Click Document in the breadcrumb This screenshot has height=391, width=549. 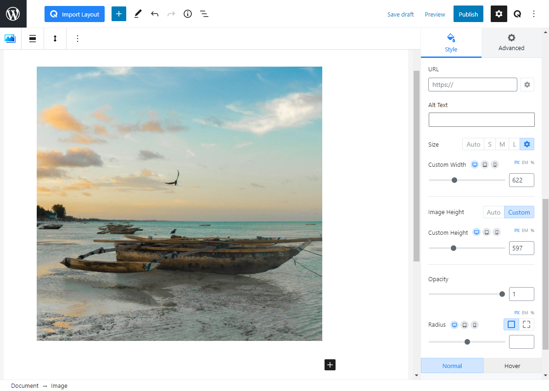(x=24, y=386)
